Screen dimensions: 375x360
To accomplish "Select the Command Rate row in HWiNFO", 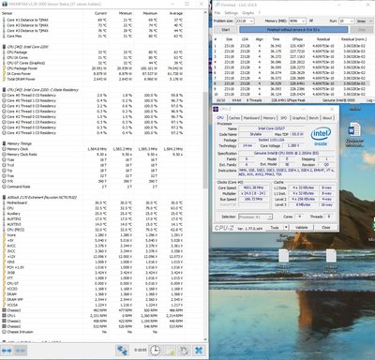I will (x=93, y=187).
